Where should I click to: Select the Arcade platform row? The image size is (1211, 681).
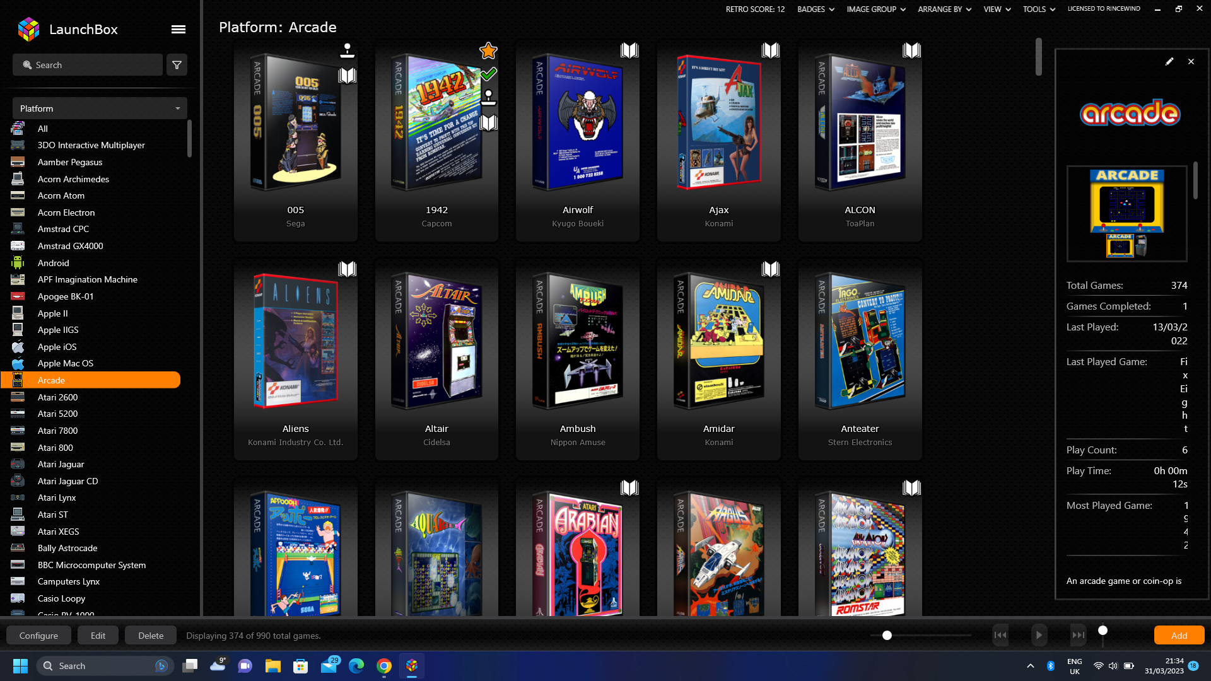91,380
